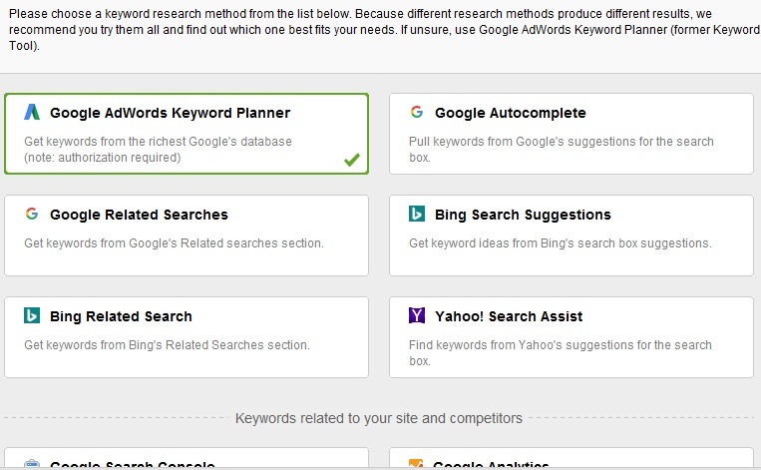The width and height of the screenshot is (761, 470).
Task: Click the Google Autocomplete G icon
Action: tap(417, 112)
